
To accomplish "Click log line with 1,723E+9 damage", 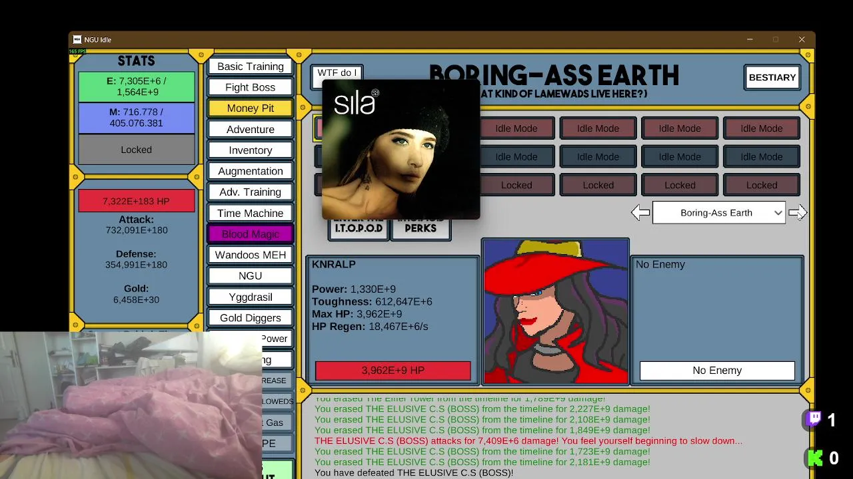I will (x=482, y=451).
